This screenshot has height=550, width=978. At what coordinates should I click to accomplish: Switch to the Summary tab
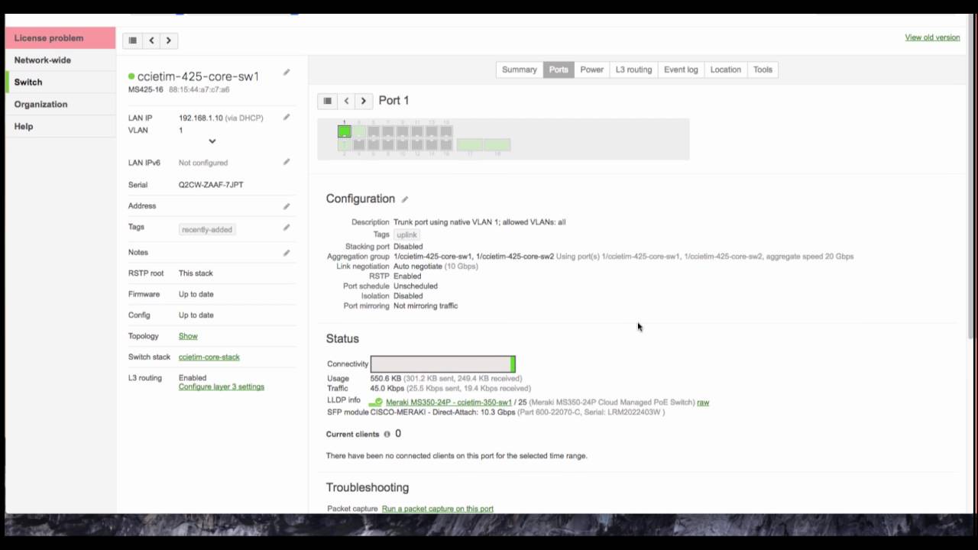tap(520, 70)
